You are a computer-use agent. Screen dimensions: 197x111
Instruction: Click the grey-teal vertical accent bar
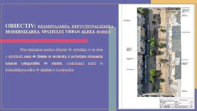113,69
